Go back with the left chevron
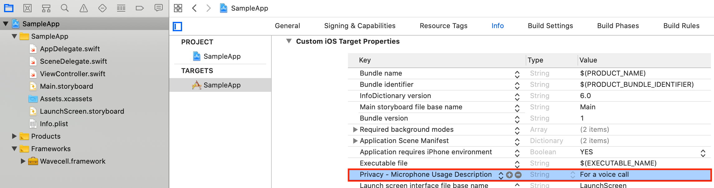Viewport: 714px width, 188px height. [x=194, y=8]
